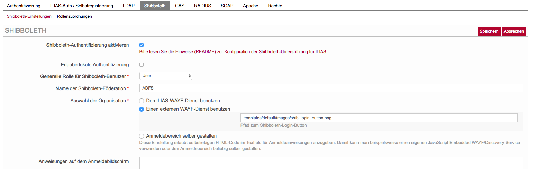The width and height of the screenshot is (536, 169).
Task: Click the Speichern button
Action: pyautogui.click(x=489, y=31)
